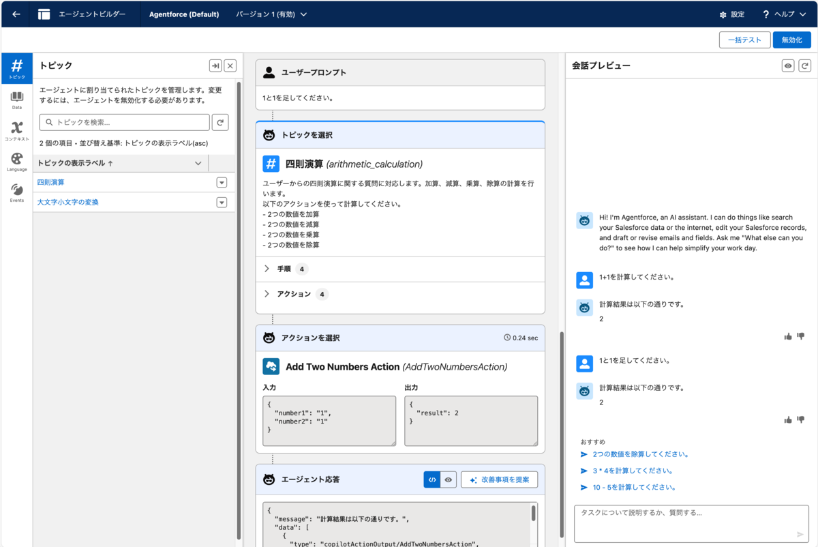Switch agent response to preview eye view

pos(449,479)
